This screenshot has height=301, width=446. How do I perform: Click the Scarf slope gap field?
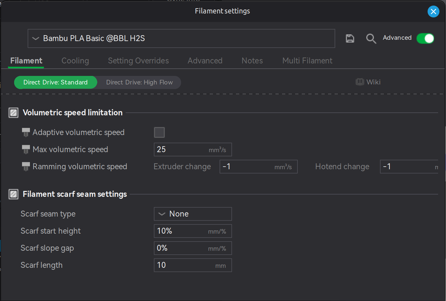[193, 248]
